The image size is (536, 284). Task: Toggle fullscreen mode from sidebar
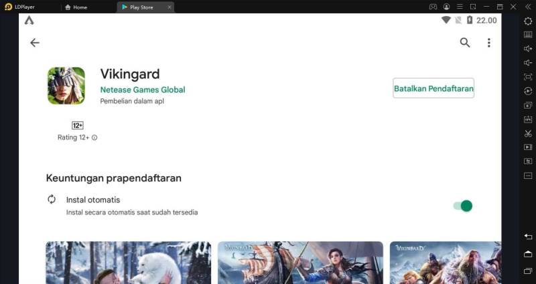click(528, 76)
